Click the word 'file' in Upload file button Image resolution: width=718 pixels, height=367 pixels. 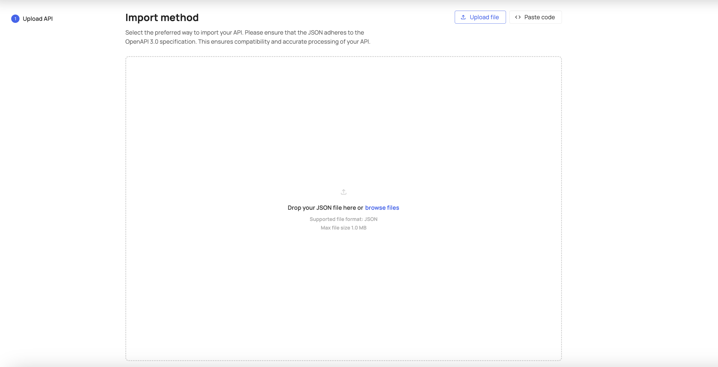pos(495,17)
